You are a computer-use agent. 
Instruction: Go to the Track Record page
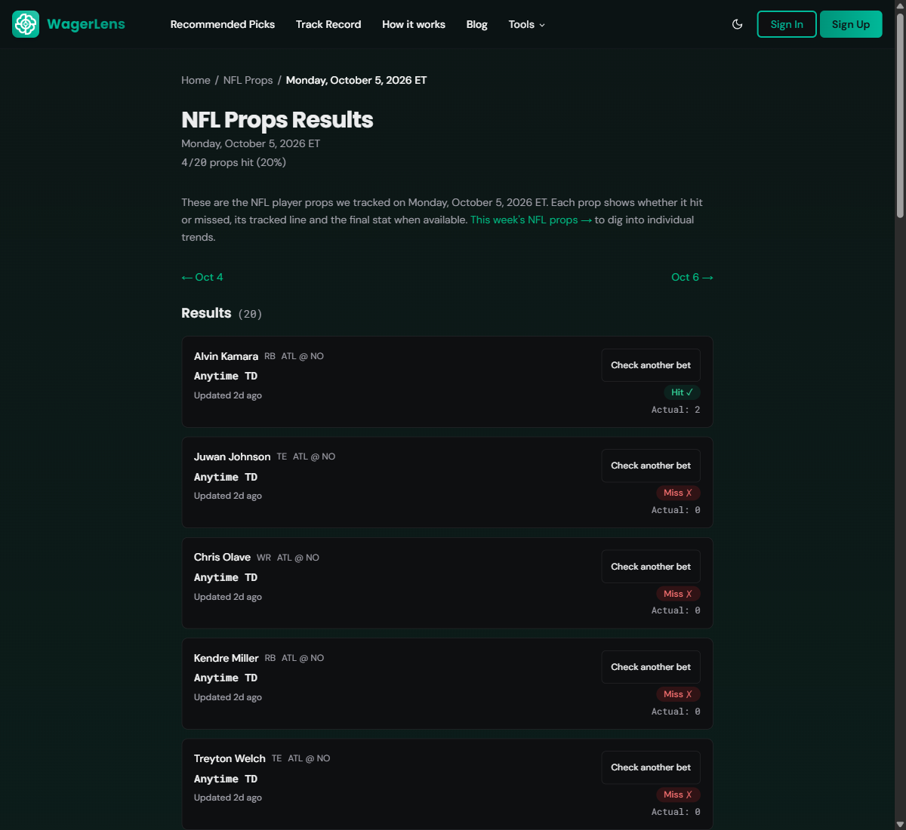coord(328,24)
